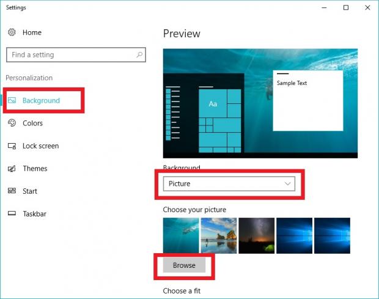
Task: Focus the Find a setting search field
Action: pyautogui.click(x=70, y=54)
